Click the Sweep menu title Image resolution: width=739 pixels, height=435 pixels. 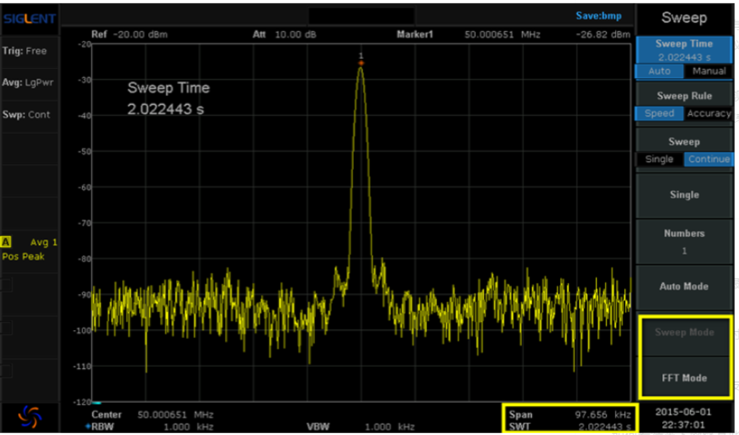pos(683,18)
